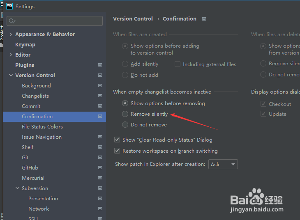Open the Keymap settings page
This screenshot has height=220, width=300.
coord(25,45)
